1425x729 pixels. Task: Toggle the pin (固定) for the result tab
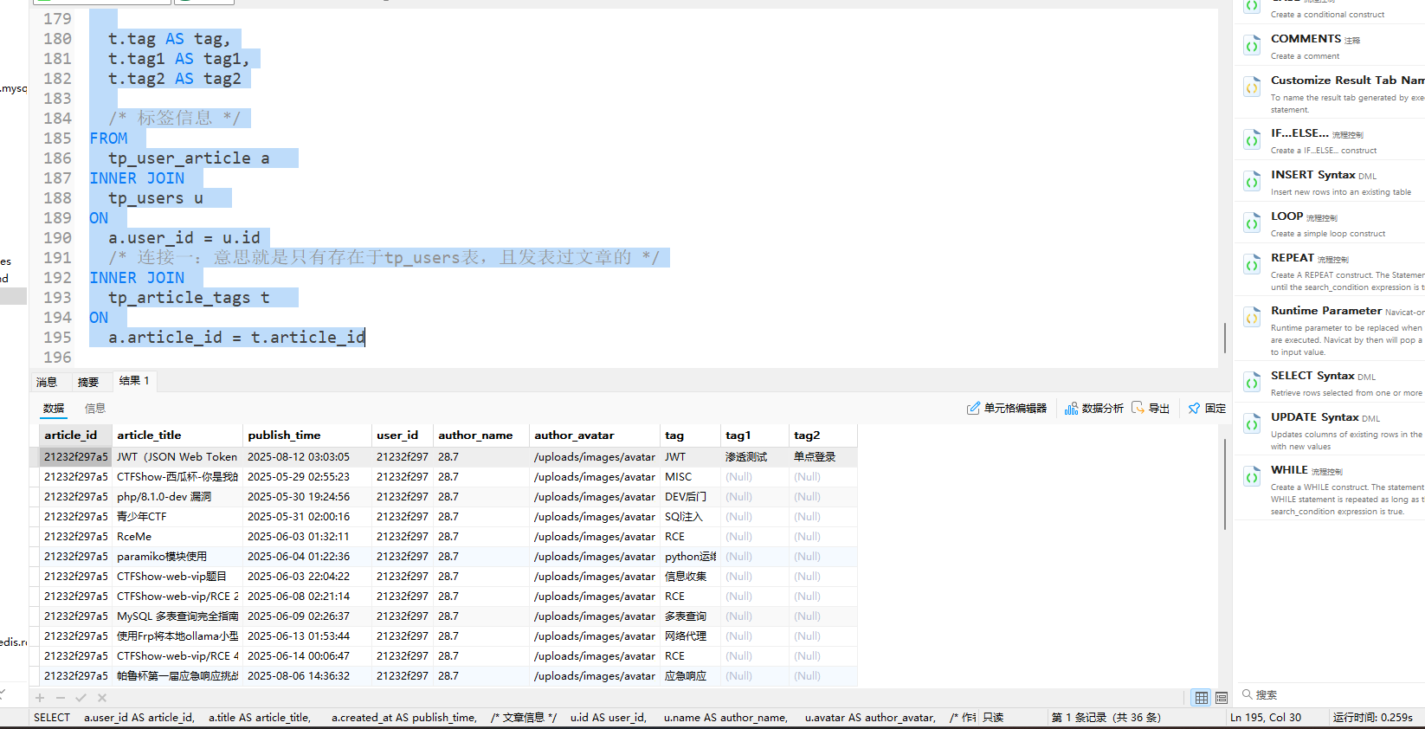point(1207,408)
